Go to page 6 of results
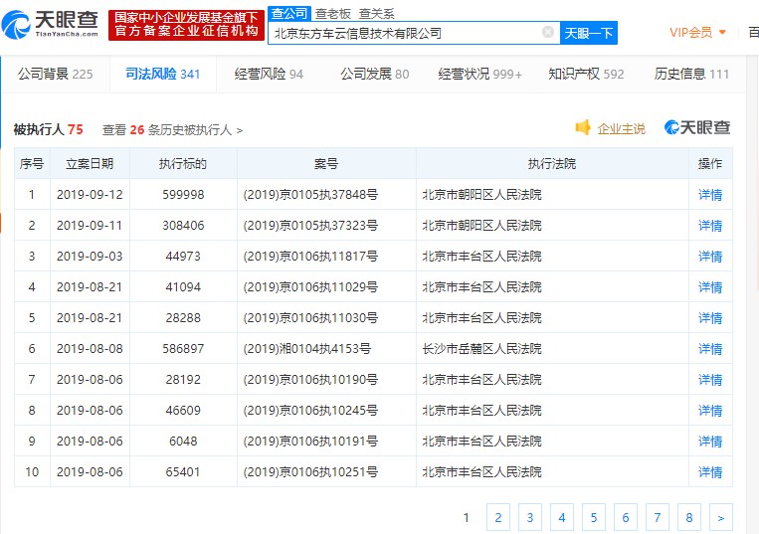The width and height of the screenshot is (759, 534). [x=626, y=517]
